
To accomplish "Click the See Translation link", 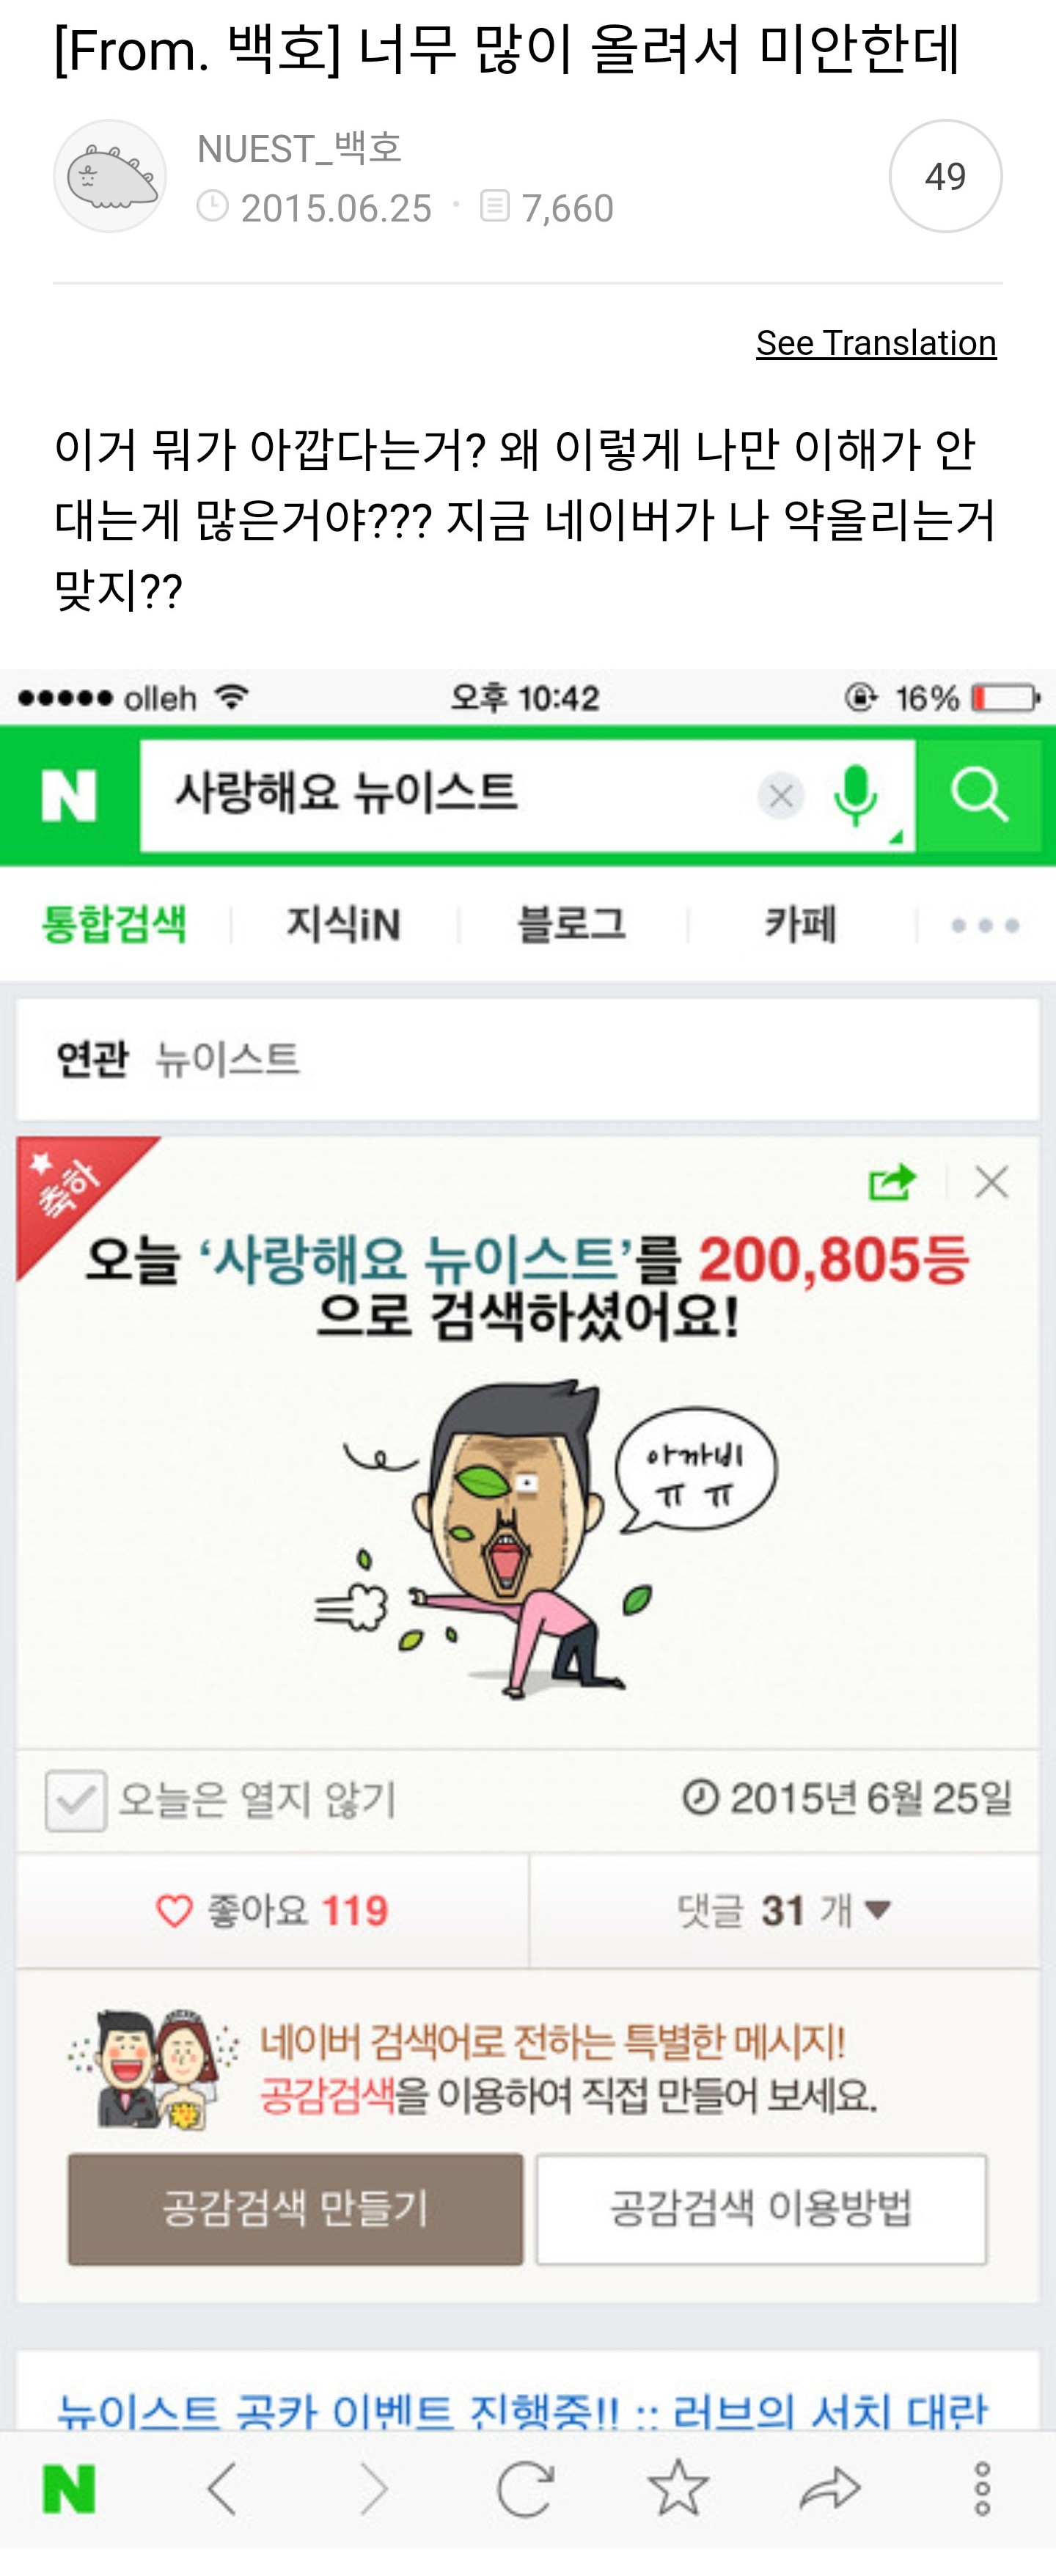I will (876, 343).
